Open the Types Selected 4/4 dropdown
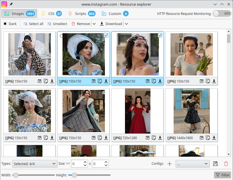 pyautogui.click(x=34, y=164)
